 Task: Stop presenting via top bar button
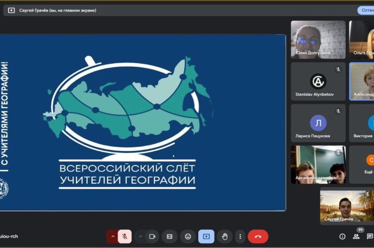click(x=366, y=10)
